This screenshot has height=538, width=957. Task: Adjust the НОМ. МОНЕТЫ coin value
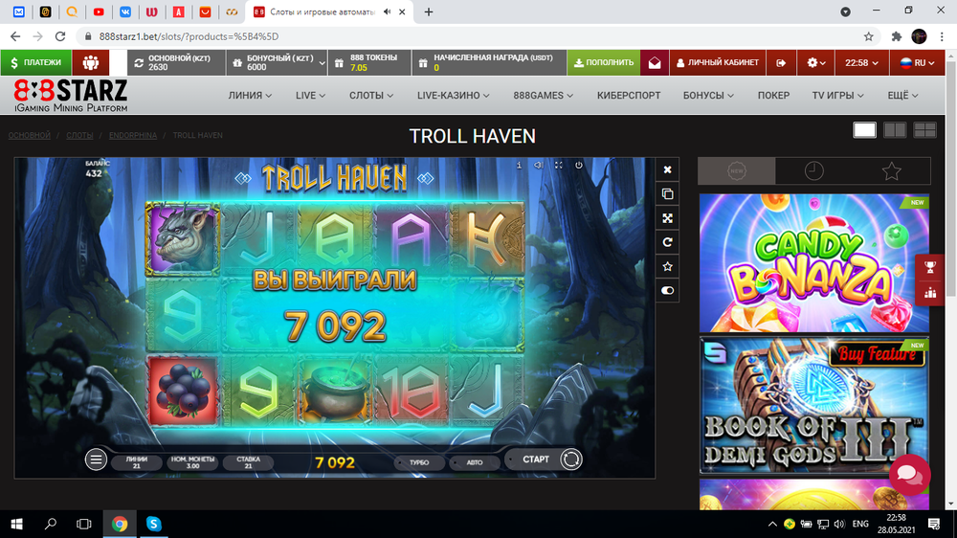(192, 462)
